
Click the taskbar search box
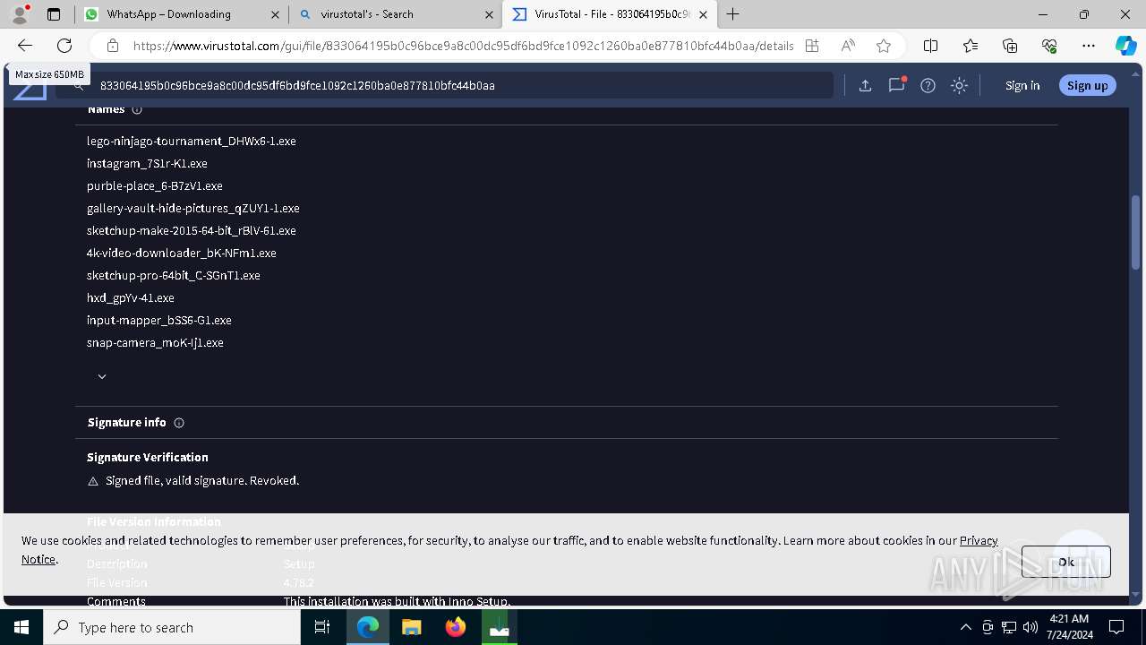[172, 627]
